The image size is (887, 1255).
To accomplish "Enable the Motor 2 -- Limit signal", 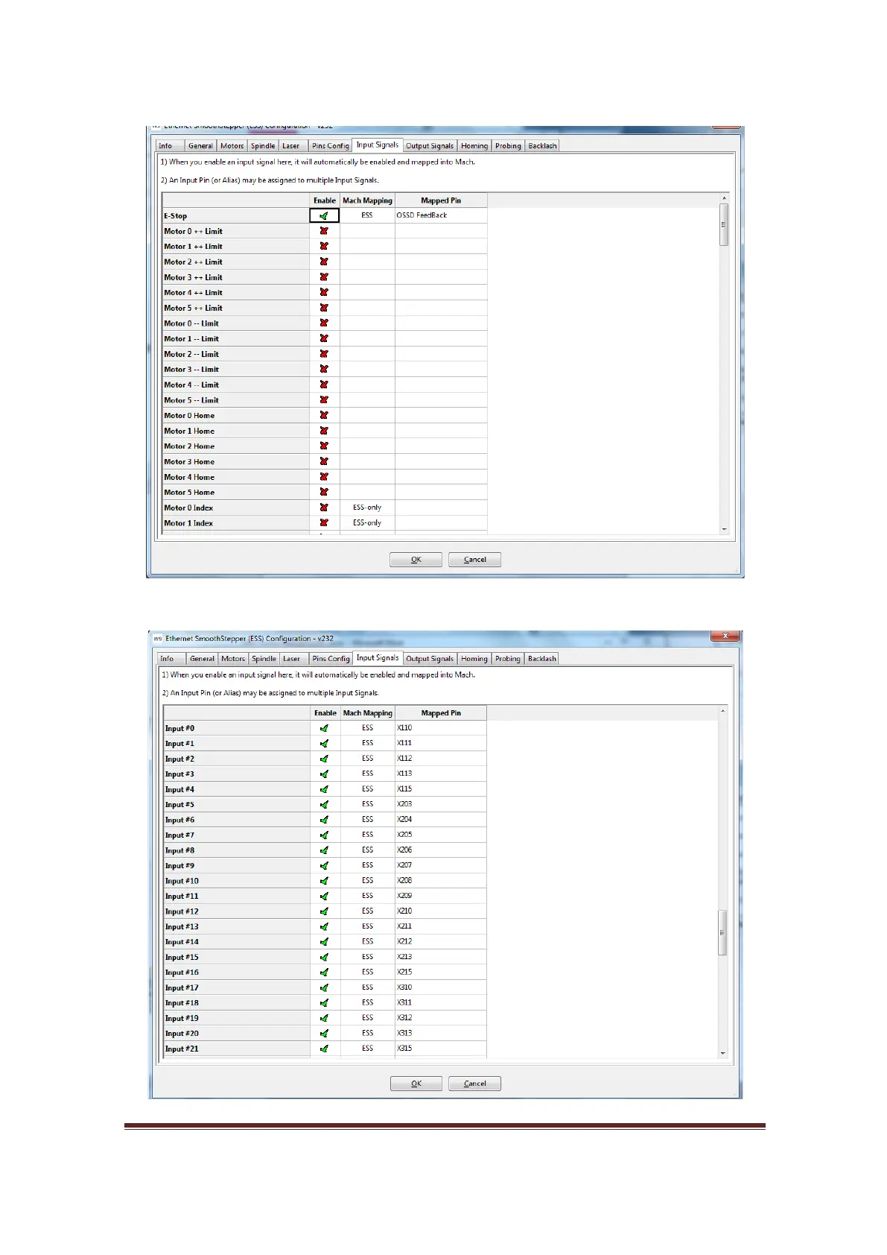I will [324, 354].
